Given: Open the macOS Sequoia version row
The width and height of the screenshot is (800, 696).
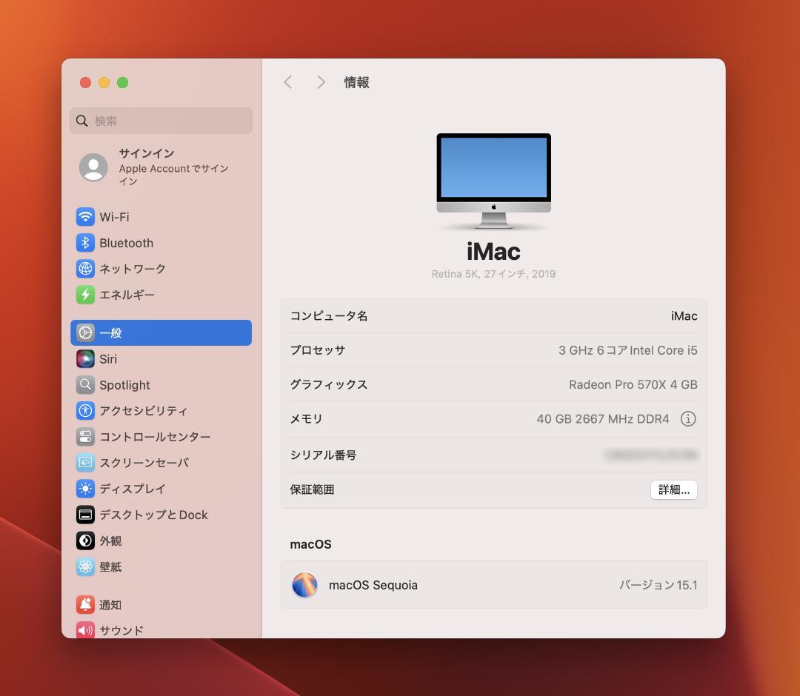Looking at the screenshot, I should tap(493, 584).
